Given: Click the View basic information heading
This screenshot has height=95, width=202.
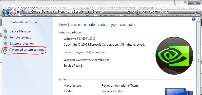Looking at the screenshot, I should [x=98, y=25].
